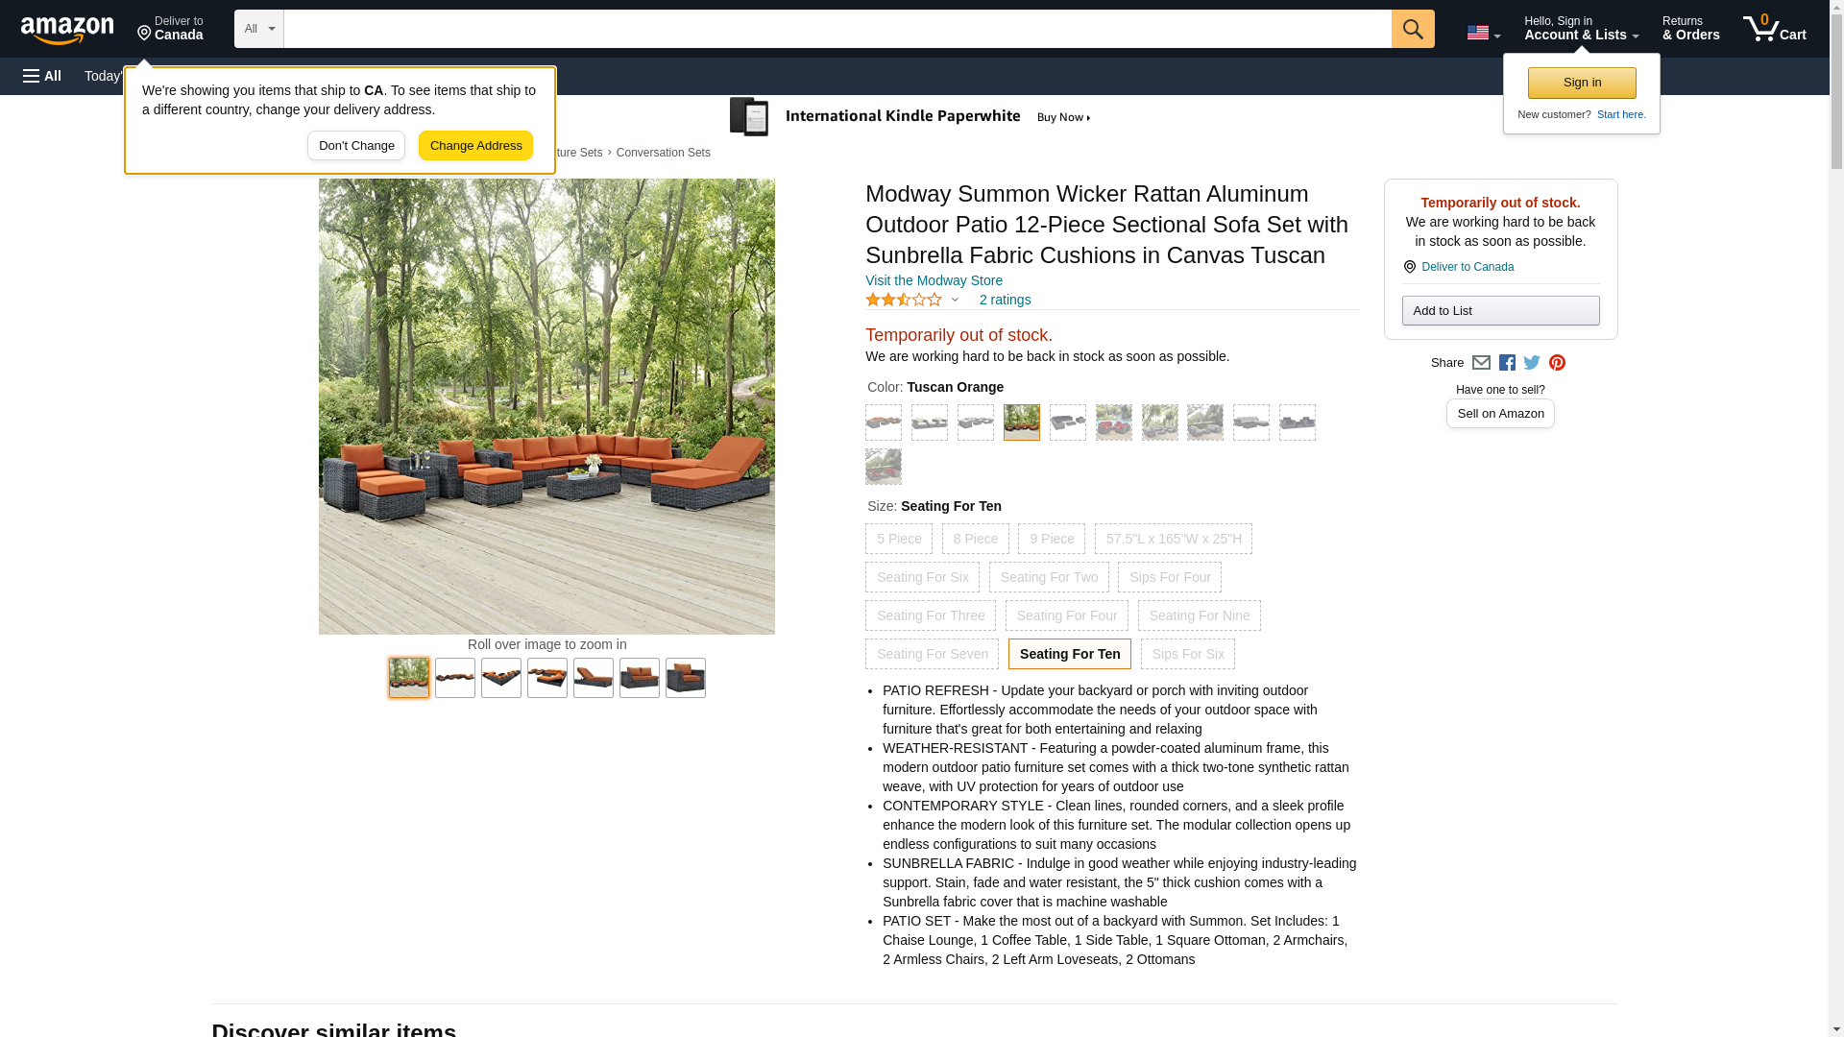The image size is (1844, 1037).
Task: View the last armchair product thumbnail
Action: pos(685,678)
